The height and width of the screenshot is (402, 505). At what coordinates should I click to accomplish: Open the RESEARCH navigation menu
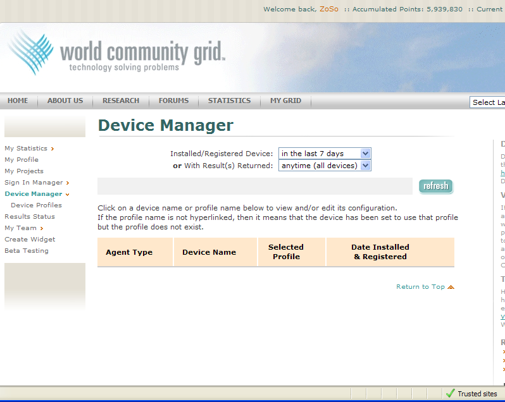pyautogui.click(x=121, y=100)
